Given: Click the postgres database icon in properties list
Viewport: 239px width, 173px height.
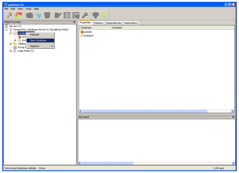Looking at the screenshot, I should tap(82, 36).
